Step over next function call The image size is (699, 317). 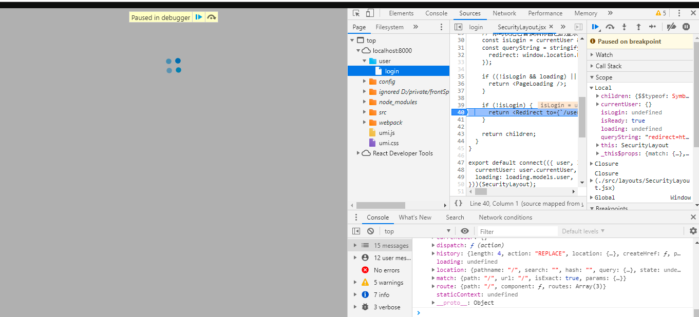[610, 27]
